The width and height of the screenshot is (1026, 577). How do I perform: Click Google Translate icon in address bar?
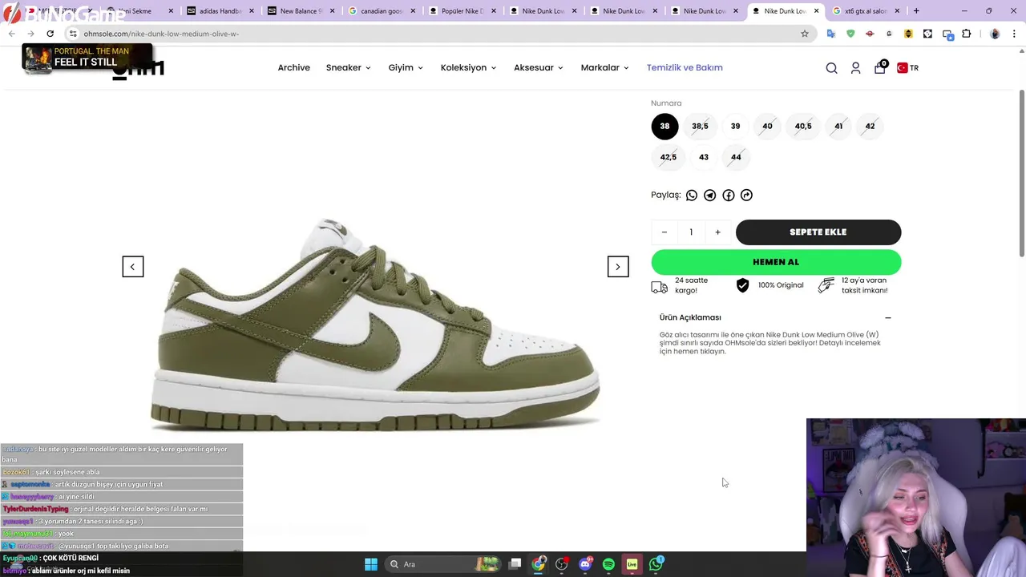click(831, 34)
